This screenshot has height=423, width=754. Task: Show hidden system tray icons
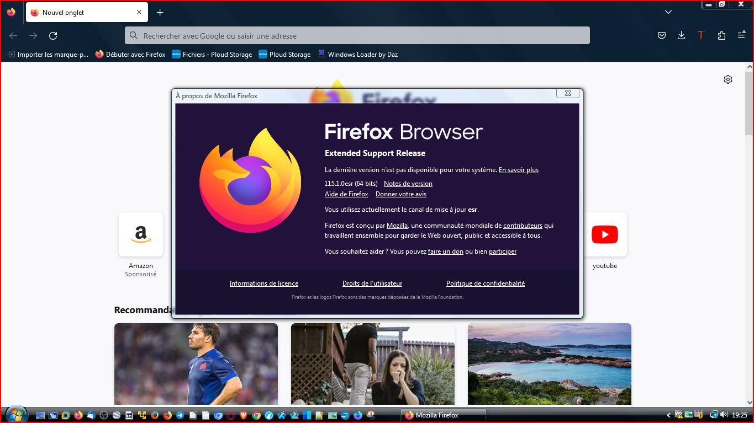pyautogui.click(x=668, y=415)
